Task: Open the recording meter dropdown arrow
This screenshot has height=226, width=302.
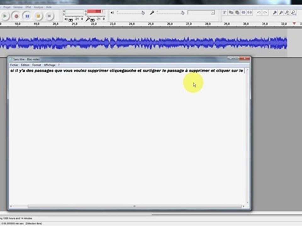Action: coord(92,20)
